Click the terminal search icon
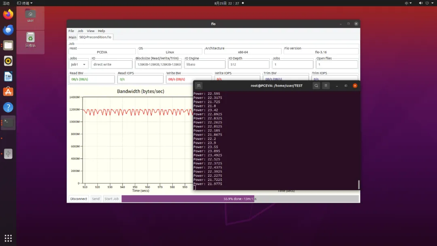 316,86
